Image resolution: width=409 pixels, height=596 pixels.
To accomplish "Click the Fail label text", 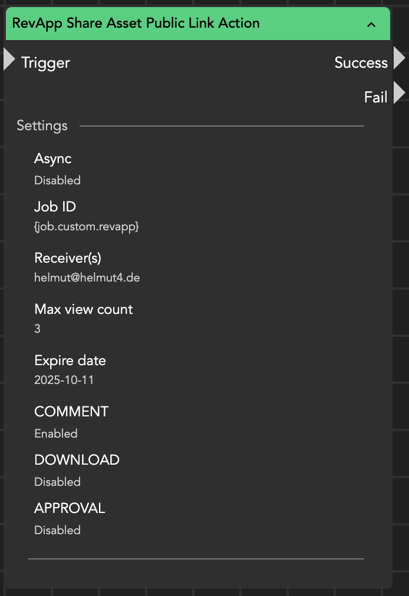I will pos(375,97).
